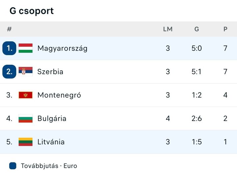Image resolution: width=237 pixels, height=173 pixels.
Task: Click the G csoport group title
Action: 32,11
